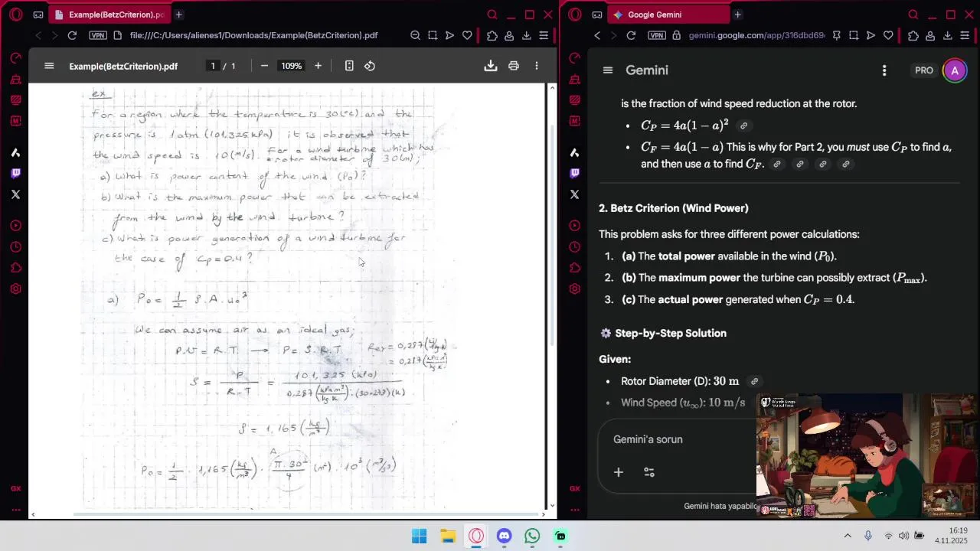Open Discord from taskbar

[x=504, y=536]
